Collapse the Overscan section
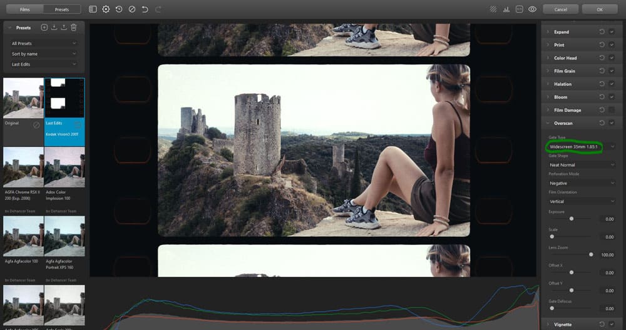626x330 pixels. [548, 123]
